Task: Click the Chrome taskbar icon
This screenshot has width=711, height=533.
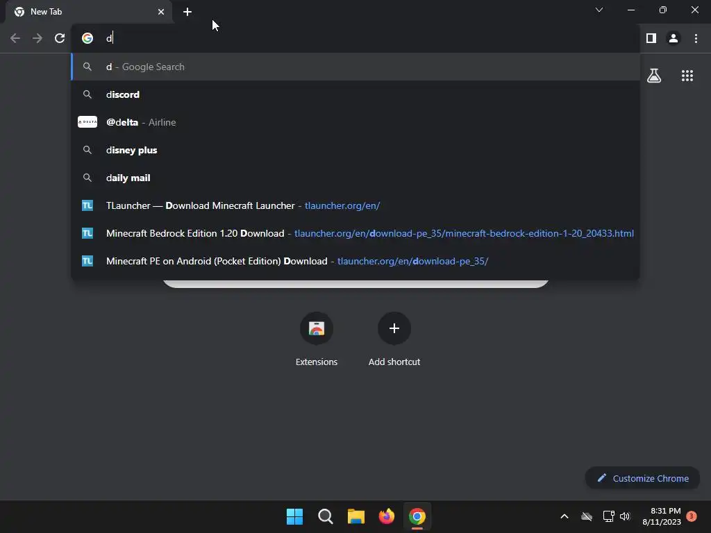Action: click(x=417, y=516)
